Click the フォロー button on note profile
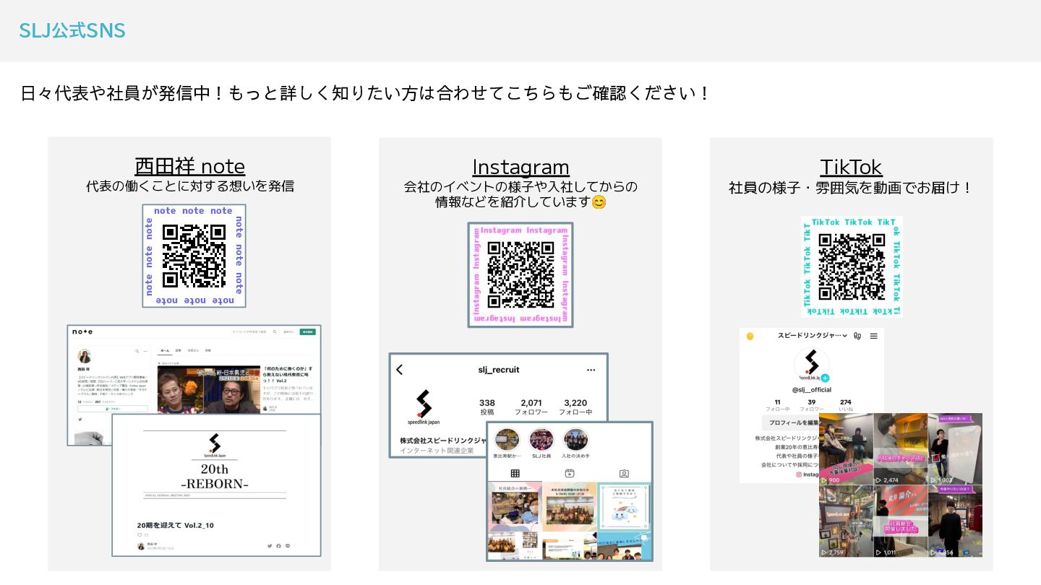Image resolution: width=1041 pixels, height=585 pixels. pyautogui.click(x=113, y=409)
